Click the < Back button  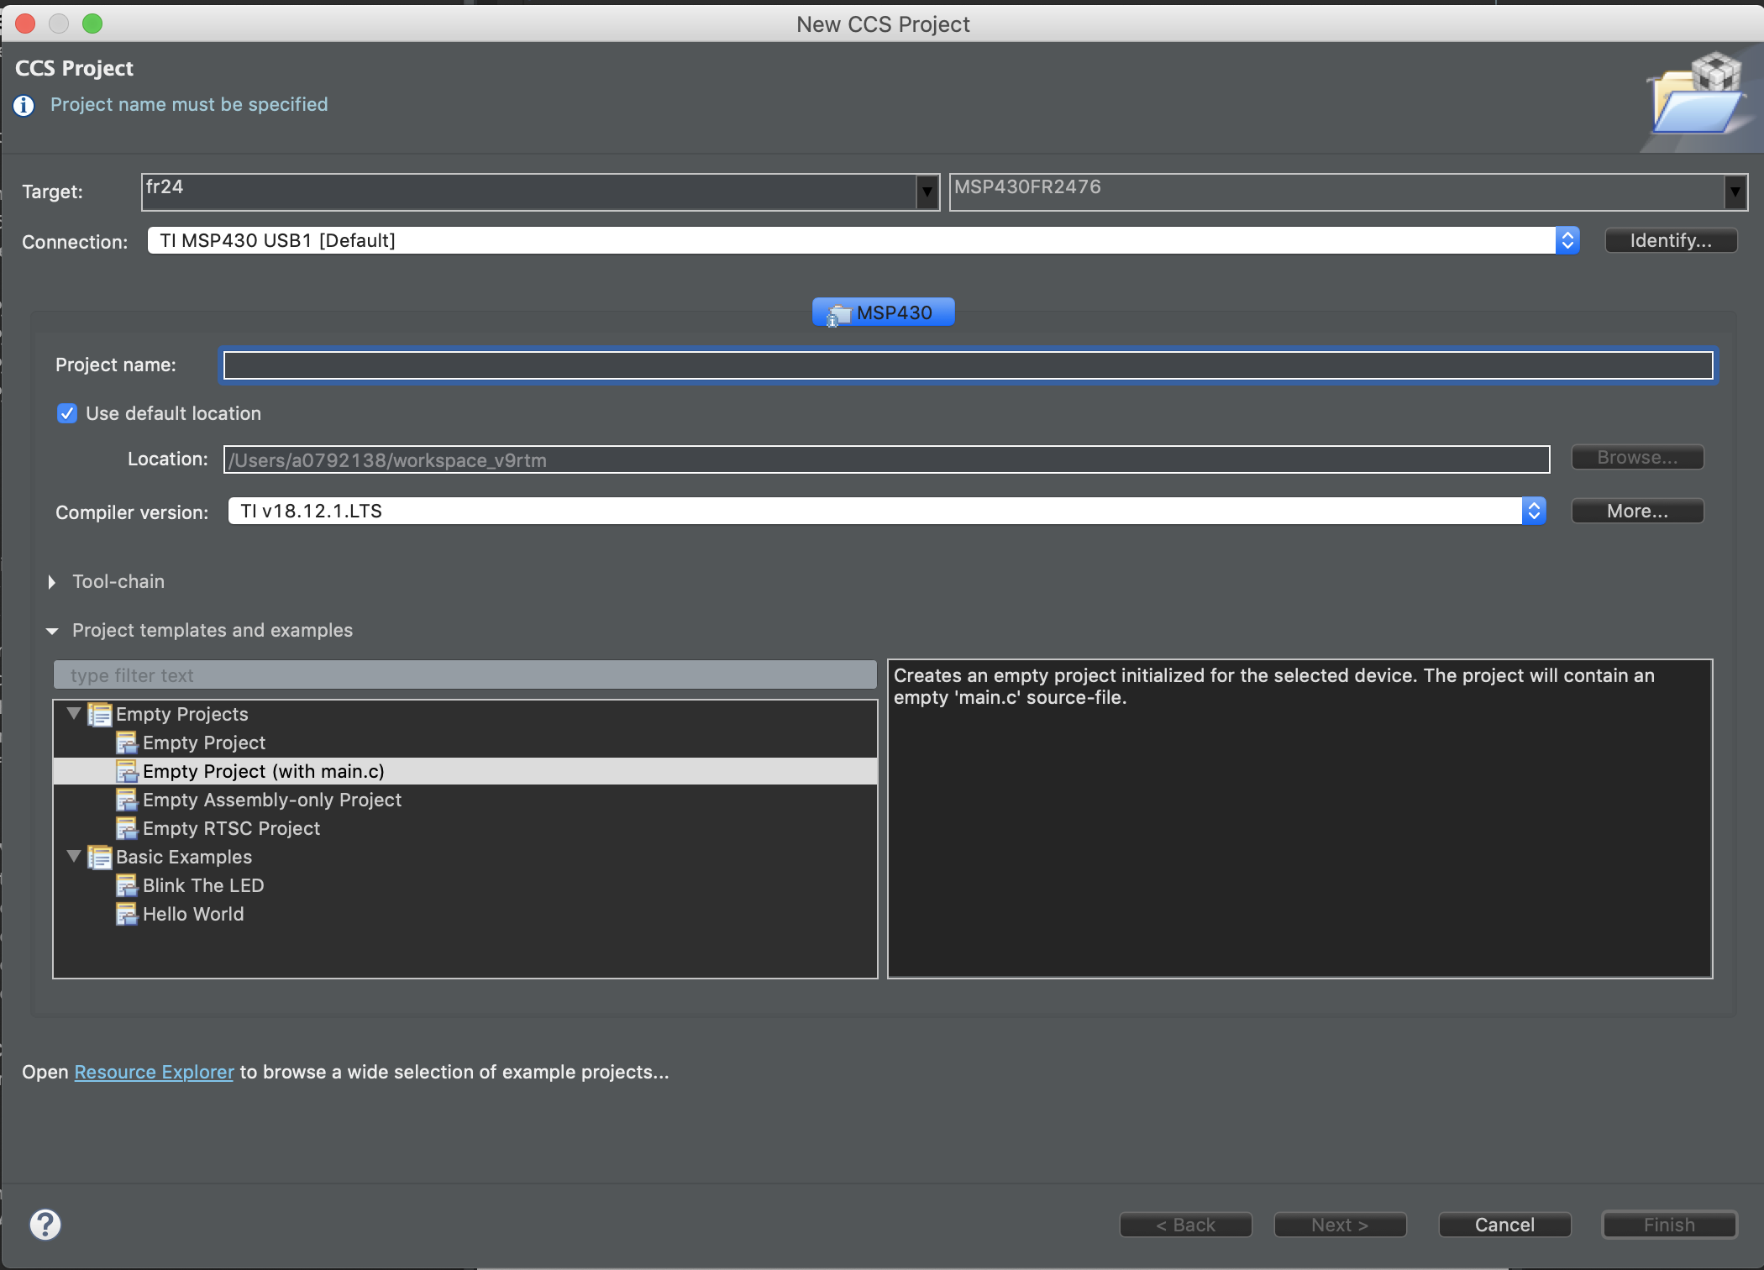[1185, 1225]
